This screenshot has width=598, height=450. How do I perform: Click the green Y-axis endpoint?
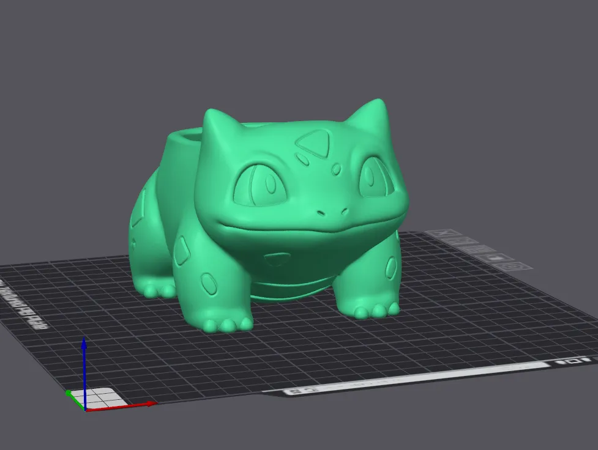[68, 394]
